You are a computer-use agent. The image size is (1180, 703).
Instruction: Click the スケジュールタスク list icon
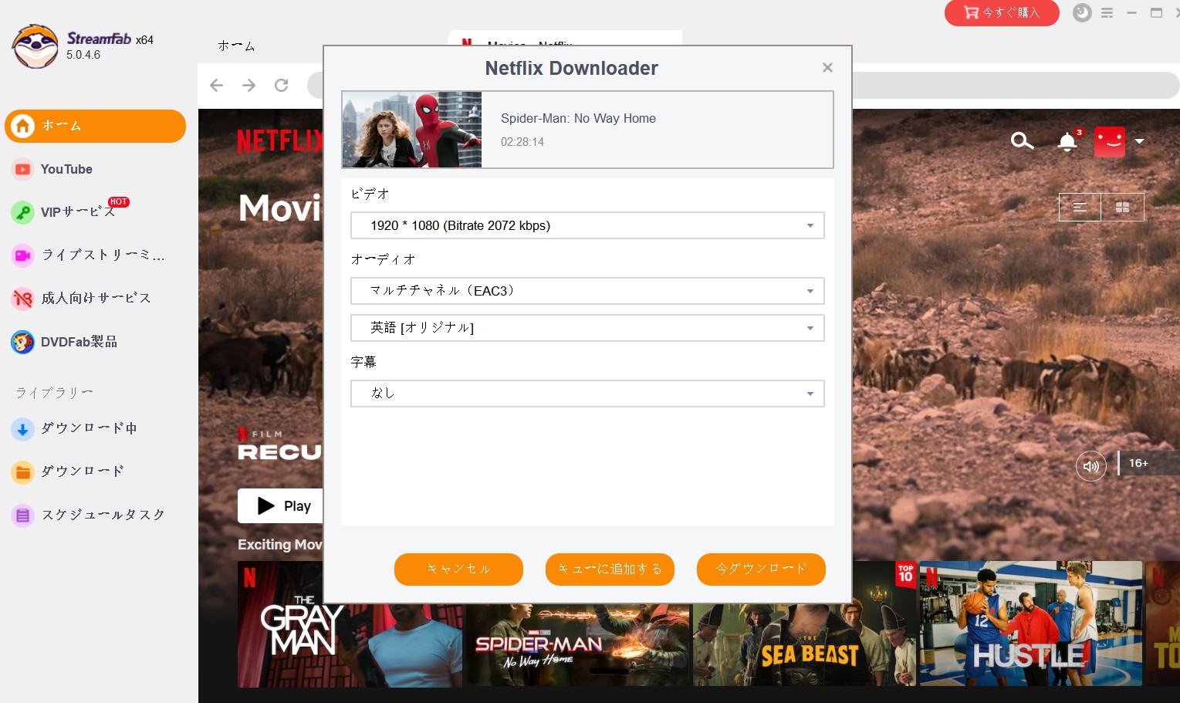pyautogui.click(x=22, y=515)
